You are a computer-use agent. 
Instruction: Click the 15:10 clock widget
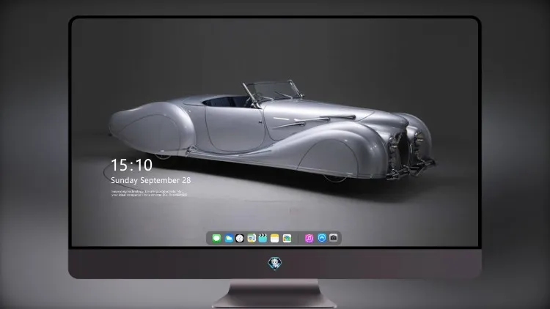pos(131,165)
